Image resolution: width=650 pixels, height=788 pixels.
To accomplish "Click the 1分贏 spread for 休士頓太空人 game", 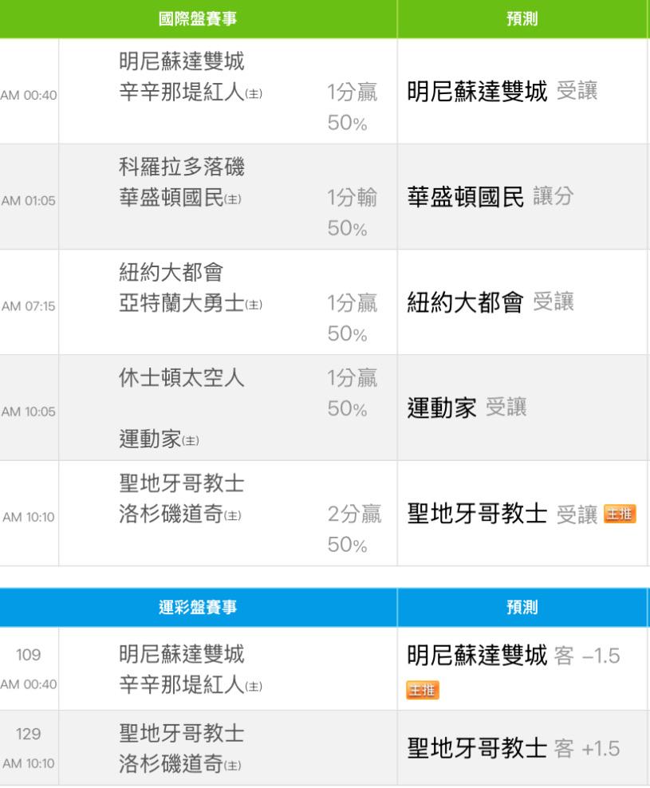I will 353,378.
